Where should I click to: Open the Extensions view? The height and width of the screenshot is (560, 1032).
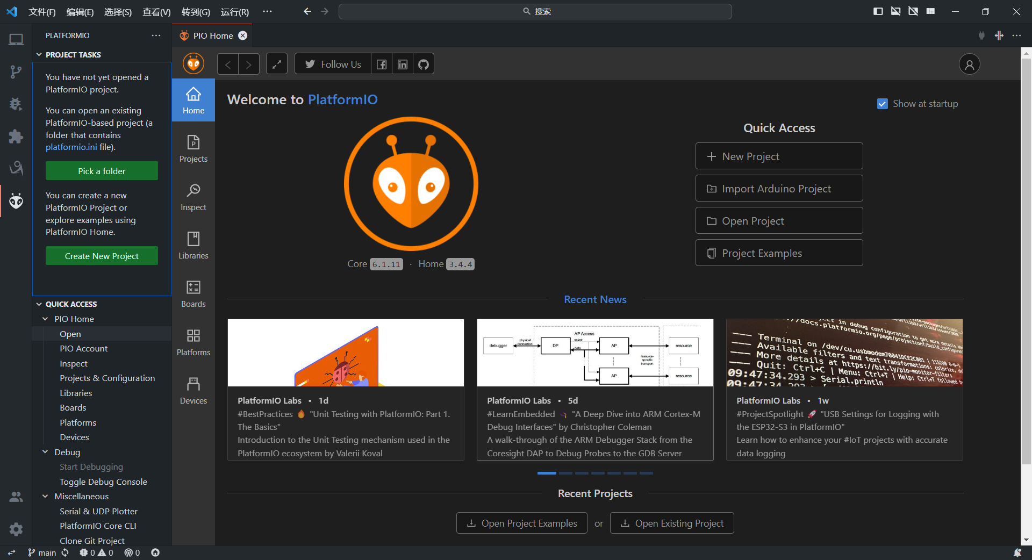point(16,136)
